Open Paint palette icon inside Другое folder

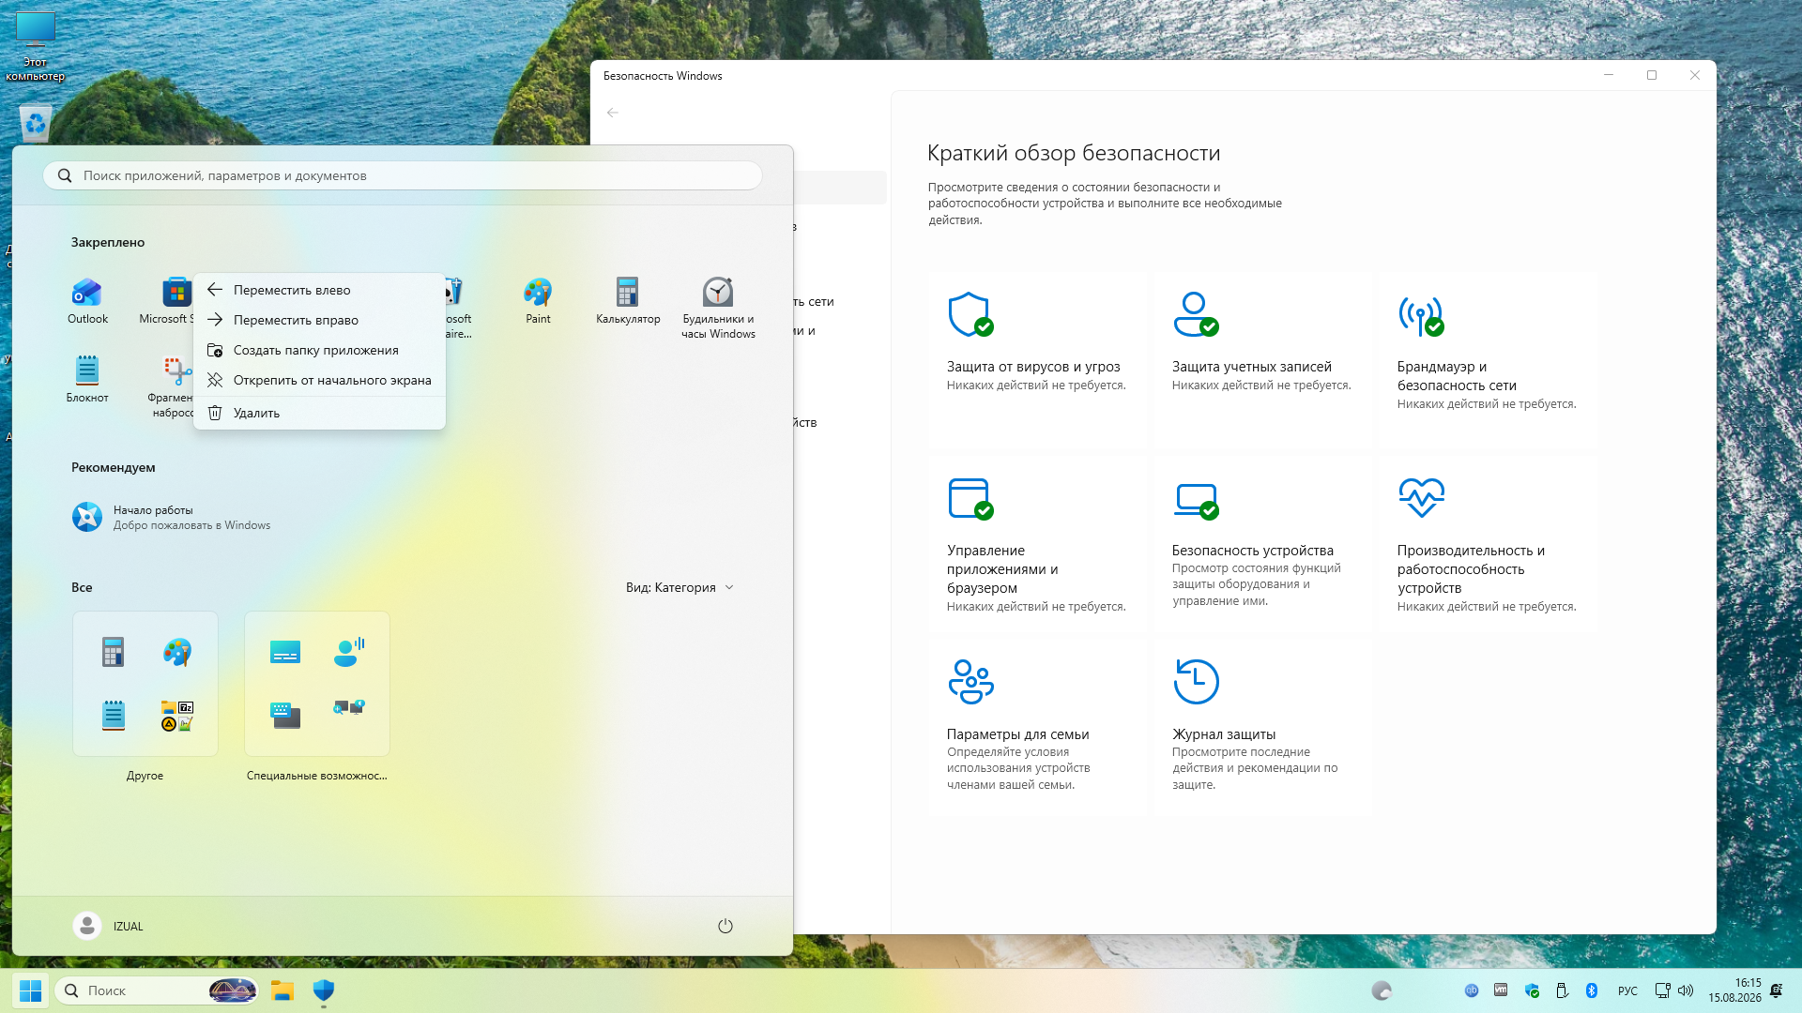(x=177, y=652)
